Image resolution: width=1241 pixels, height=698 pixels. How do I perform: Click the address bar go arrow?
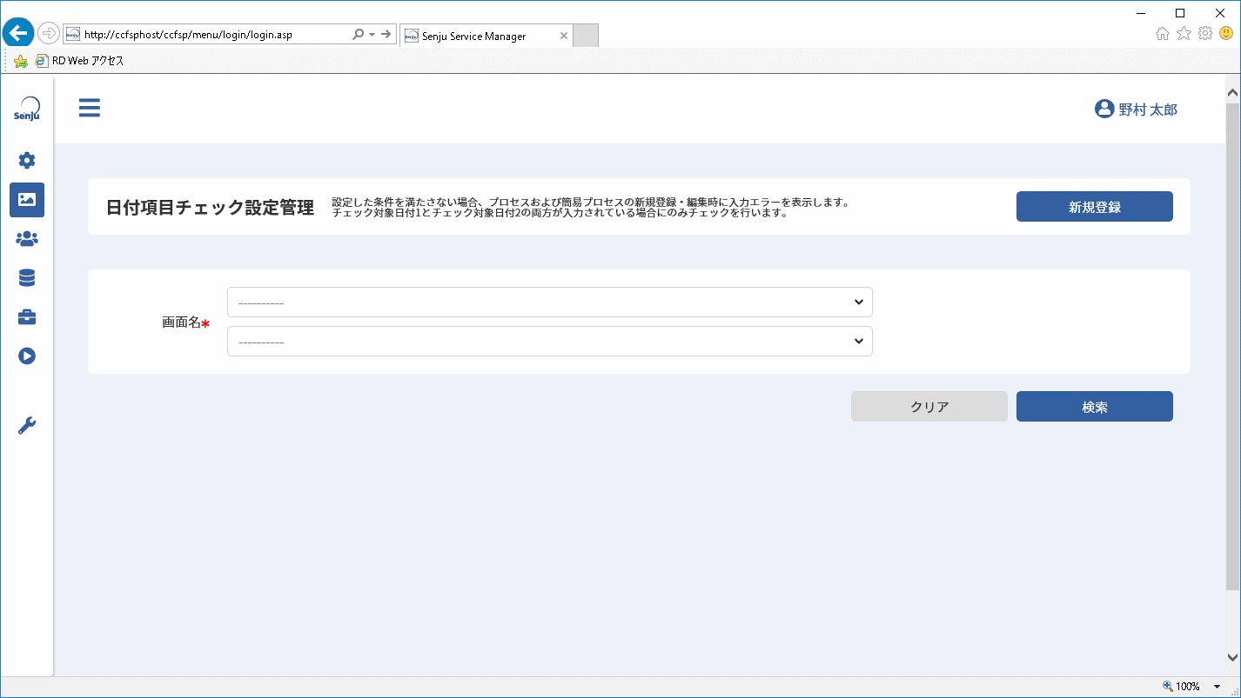(x=386, y=35)
